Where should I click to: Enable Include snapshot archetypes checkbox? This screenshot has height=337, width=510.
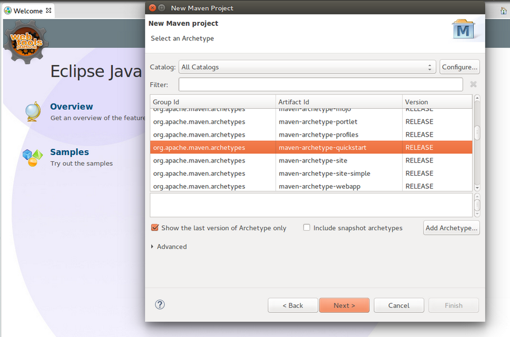pos(307,228)
